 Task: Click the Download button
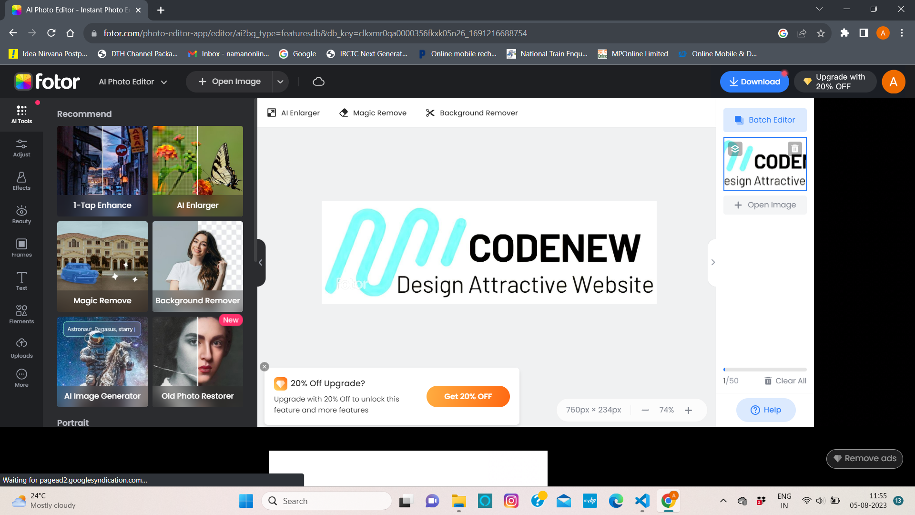click(754, 82)
